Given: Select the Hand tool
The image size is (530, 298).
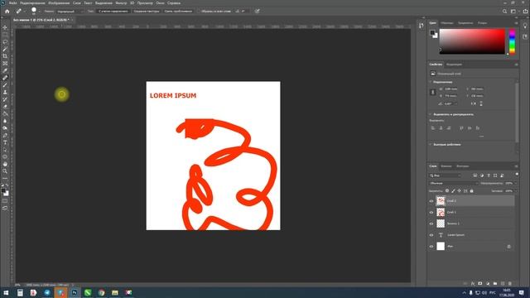Looking at the screenshot, I should pos(5,164).
